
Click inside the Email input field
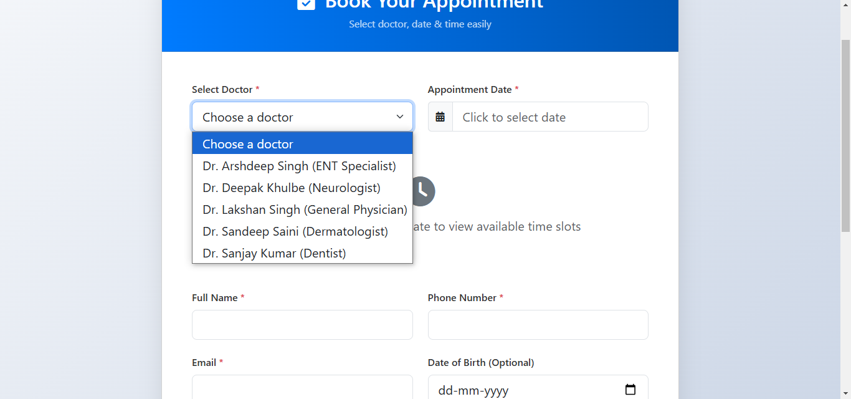(302, 388)
